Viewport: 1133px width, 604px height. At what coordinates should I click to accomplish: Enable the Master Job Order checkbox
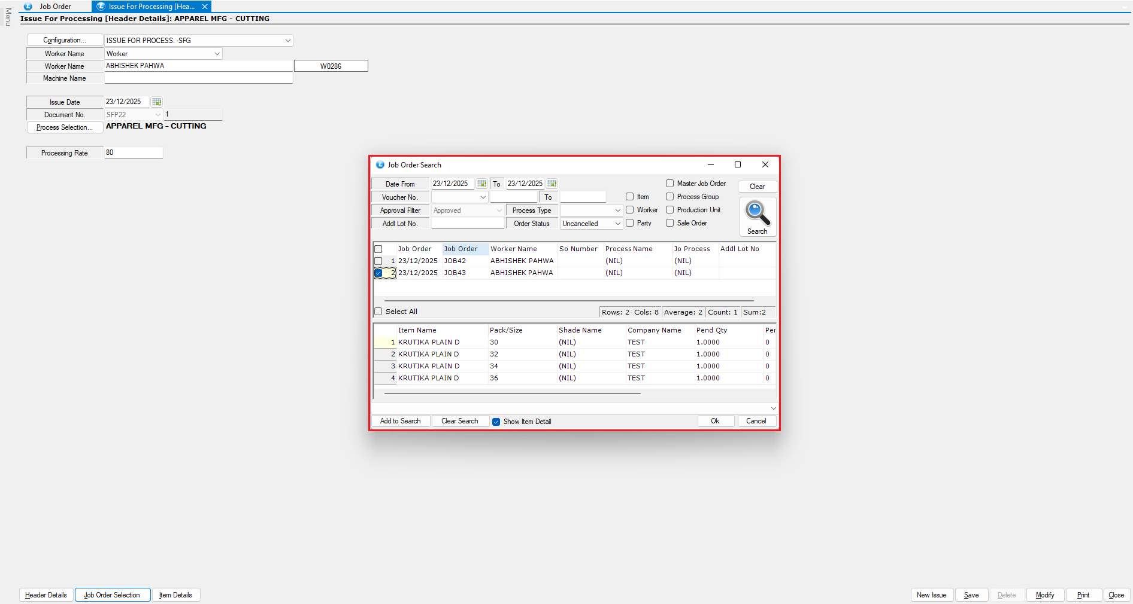tap(670, 184)
